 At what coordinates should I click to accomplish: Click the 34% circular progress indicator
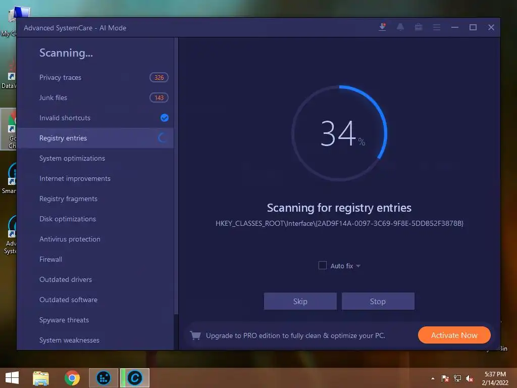tap(339, 133)
